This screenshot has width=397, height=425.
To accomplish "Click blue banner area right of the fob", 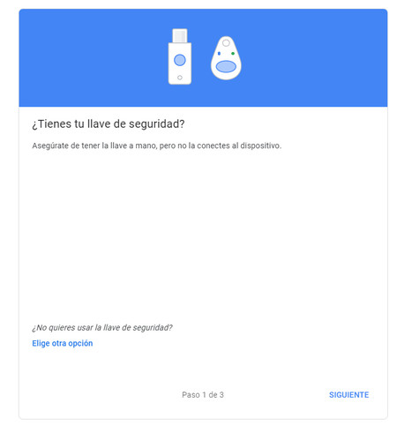I will click(x=313, y=57).
